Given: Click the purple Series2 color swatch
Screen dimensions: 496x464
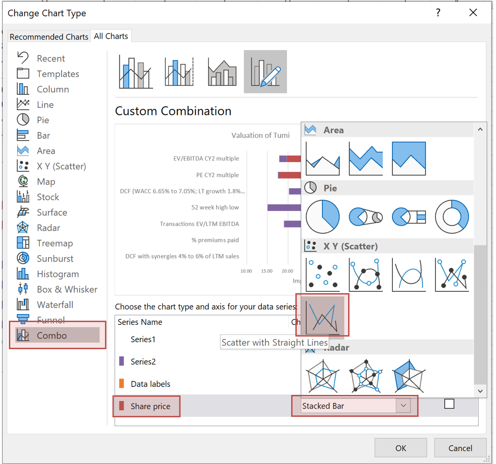Looking at the screenshot, I should click(x=122, y=361).
